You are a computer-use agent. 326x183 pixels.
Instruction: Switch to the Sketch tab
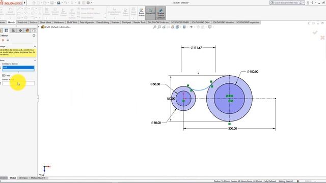click(11, 22)
